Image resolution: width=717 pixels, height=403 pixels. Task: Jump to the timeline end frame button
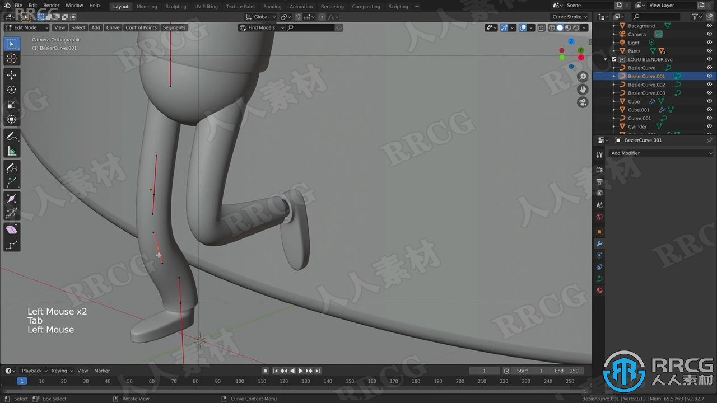click(x=318, y=371)
